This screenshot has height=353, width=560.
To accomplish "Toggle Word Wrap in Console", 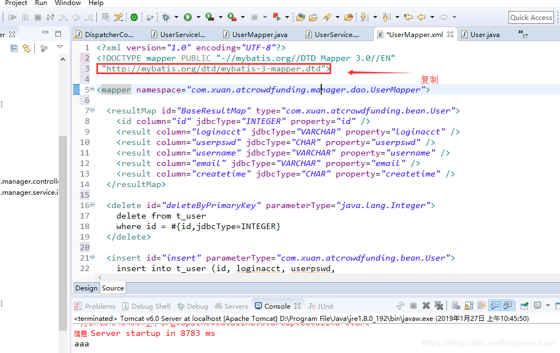I will point(482,305).
